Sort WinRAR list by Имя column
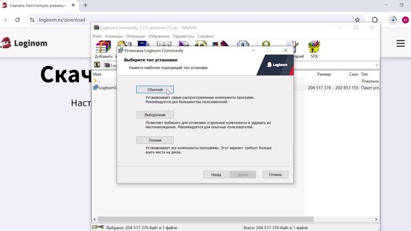The width and height of the screenshot is (411, 231). (x=97, y=74)
